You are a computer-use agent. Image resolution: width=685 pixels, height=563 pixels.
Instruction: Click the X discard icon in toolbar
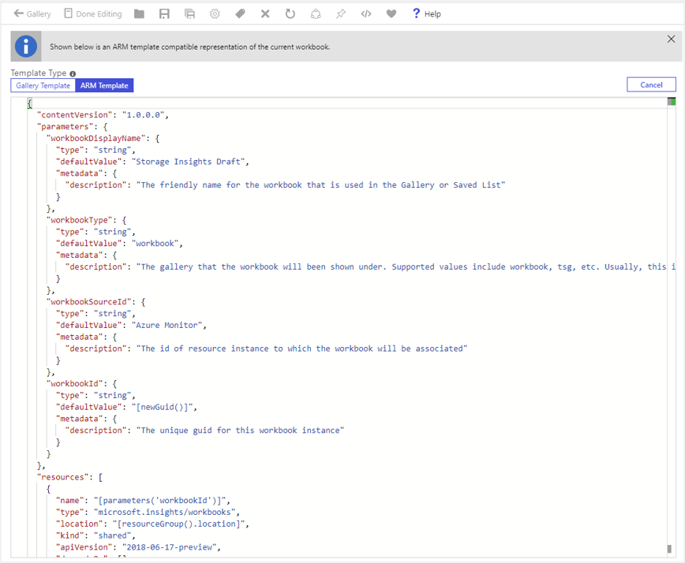(x=265, y=14)
